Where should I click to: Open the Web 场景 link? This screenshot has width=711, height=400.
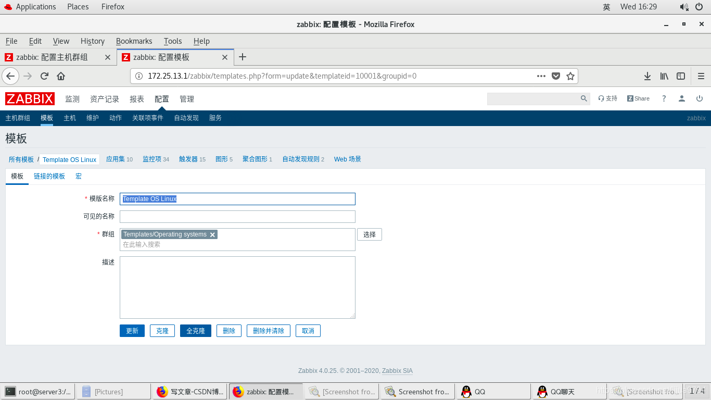pos(348,159)
